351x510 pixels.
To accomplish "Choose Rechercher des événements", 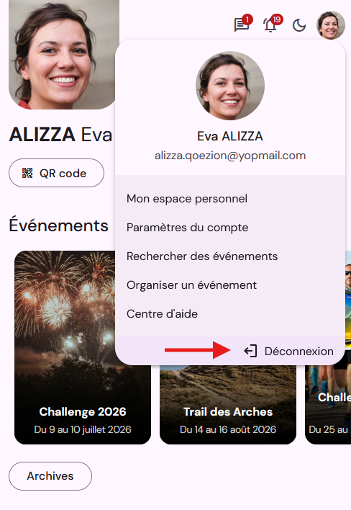I will click(202, 256).
